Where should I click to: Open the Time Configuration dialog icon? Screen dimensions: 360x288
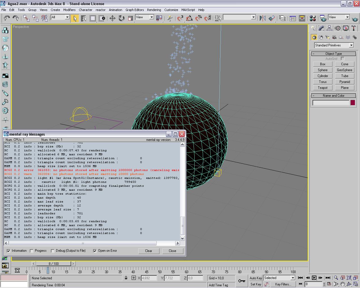click(329, 284)
